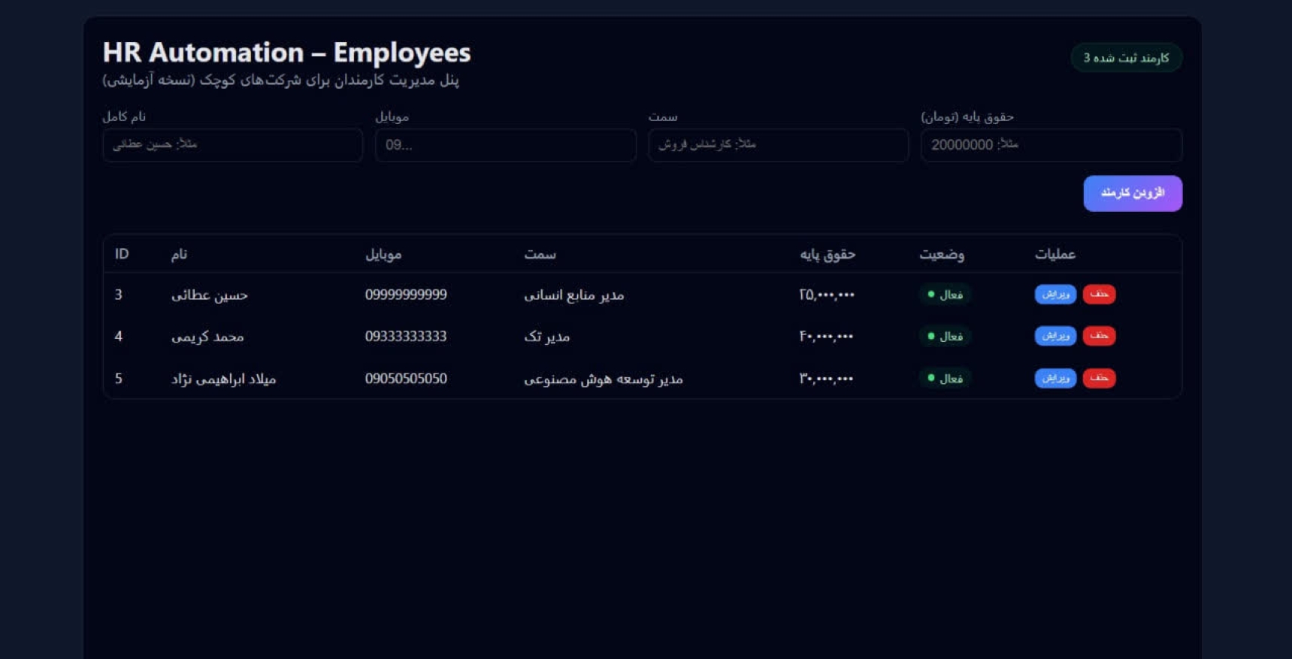Click the full name input field
Image resolution: width=1292 pixels, height=659 pixels.
(x=232, y=145)
